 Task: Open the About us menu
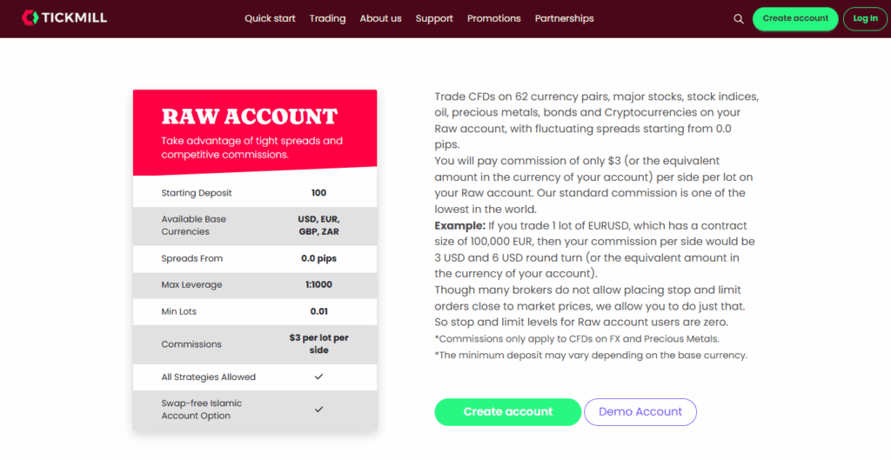pos(380,18)
